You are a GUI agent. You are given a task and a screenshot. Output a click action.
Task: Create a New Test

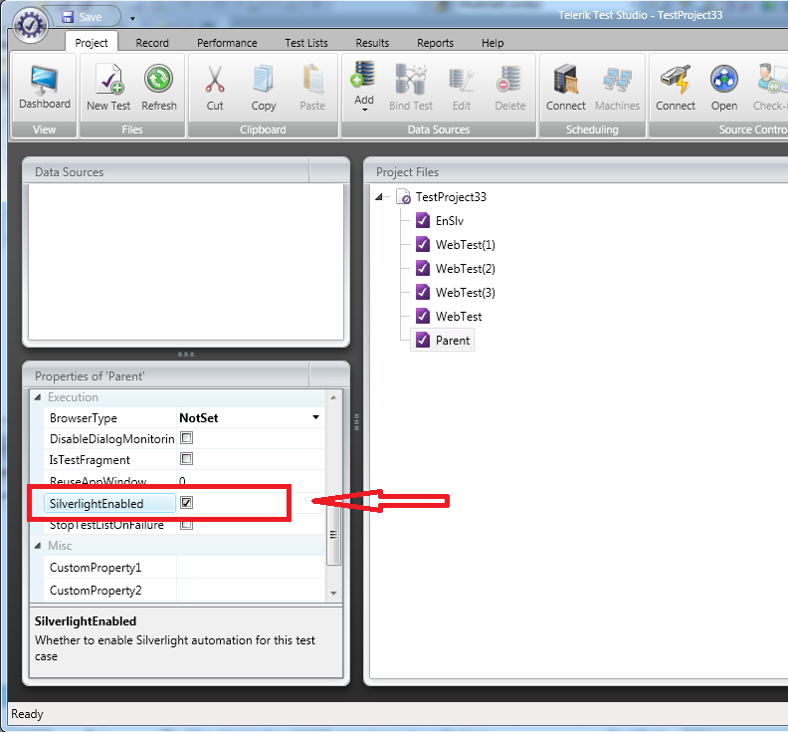tap(108, 88)
